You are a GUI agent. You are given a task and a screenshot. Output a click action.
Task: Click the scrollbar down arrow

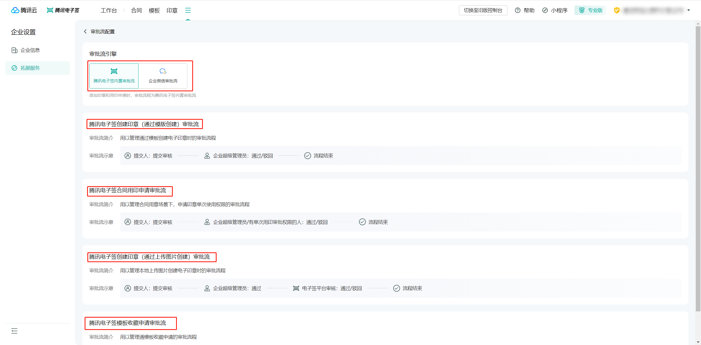click(698, 342)
